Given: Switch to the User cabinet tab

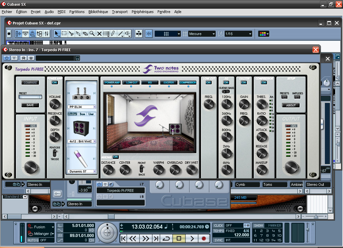Looking at the screenshot, I should [91, 114].
